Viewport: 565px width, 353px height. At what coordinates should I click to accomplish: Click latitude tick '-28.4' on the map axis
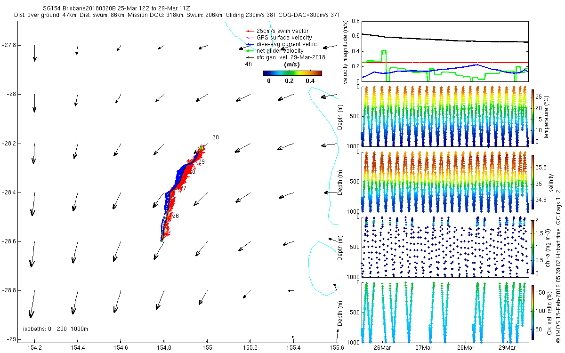coord(8,193)
